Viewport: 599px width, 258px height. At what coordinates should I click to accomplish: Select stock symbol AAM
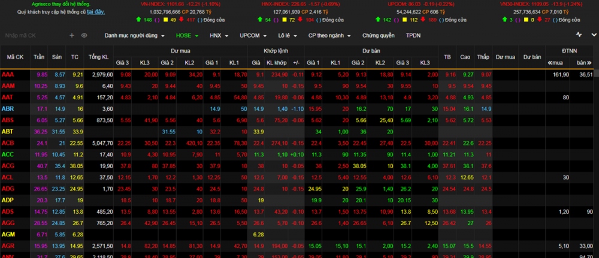tap(8, 86)
